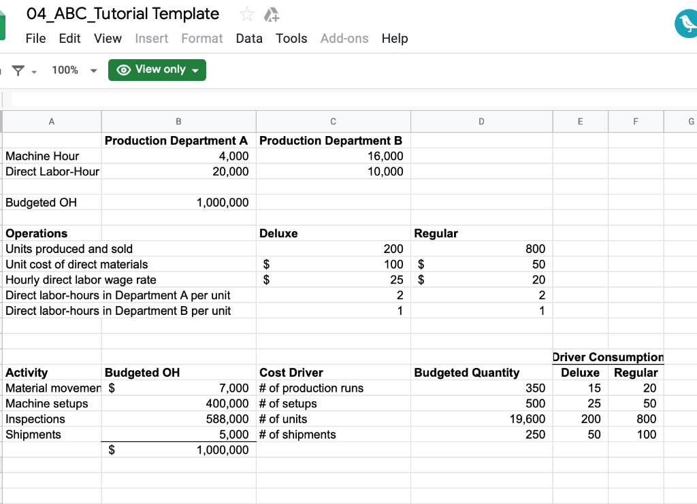Click the Cost Driver heading cell
697x504 pixels.
[334, 373]
